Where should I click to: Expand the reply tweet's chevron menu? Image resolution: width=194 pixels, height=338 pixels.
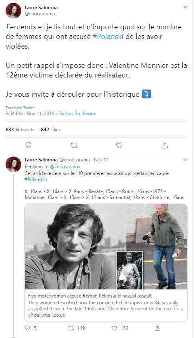tap(185, 160)
